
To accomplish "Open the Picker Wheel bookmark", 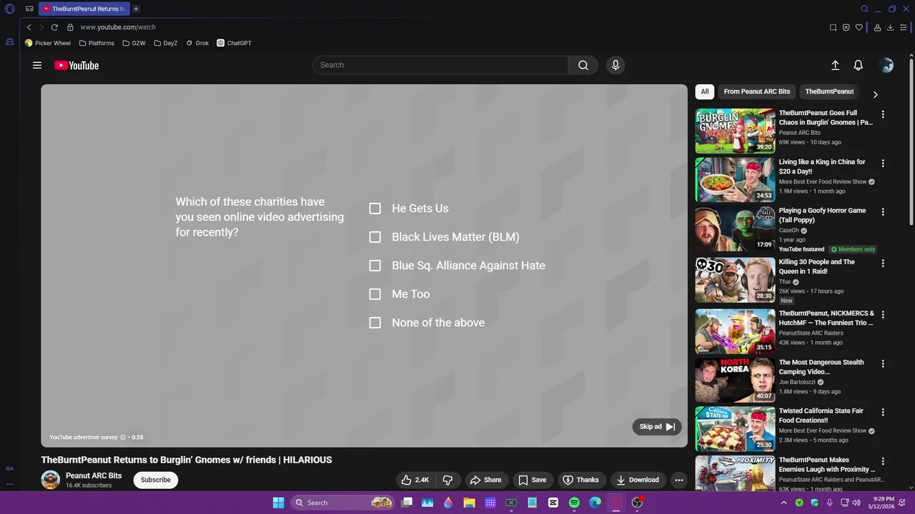I will [48, 43].
